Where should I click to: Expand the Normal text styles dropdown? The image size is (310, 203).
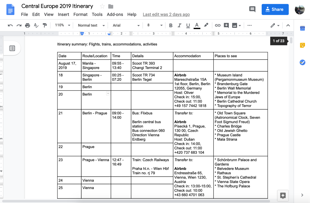click(91, 25)
